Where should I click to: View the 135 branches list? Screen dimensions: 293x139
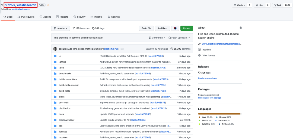pyautogui.click(x=81, y=28)
